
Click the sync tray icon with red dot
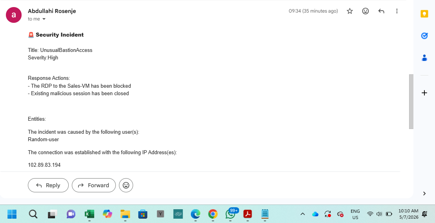click(328, 214)
